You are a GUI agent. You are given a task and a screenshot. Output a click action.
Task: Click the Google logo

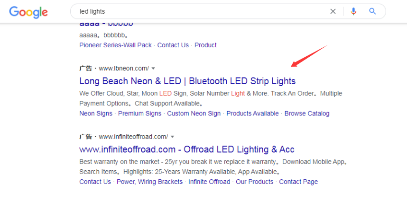click(x=28, y=12)
